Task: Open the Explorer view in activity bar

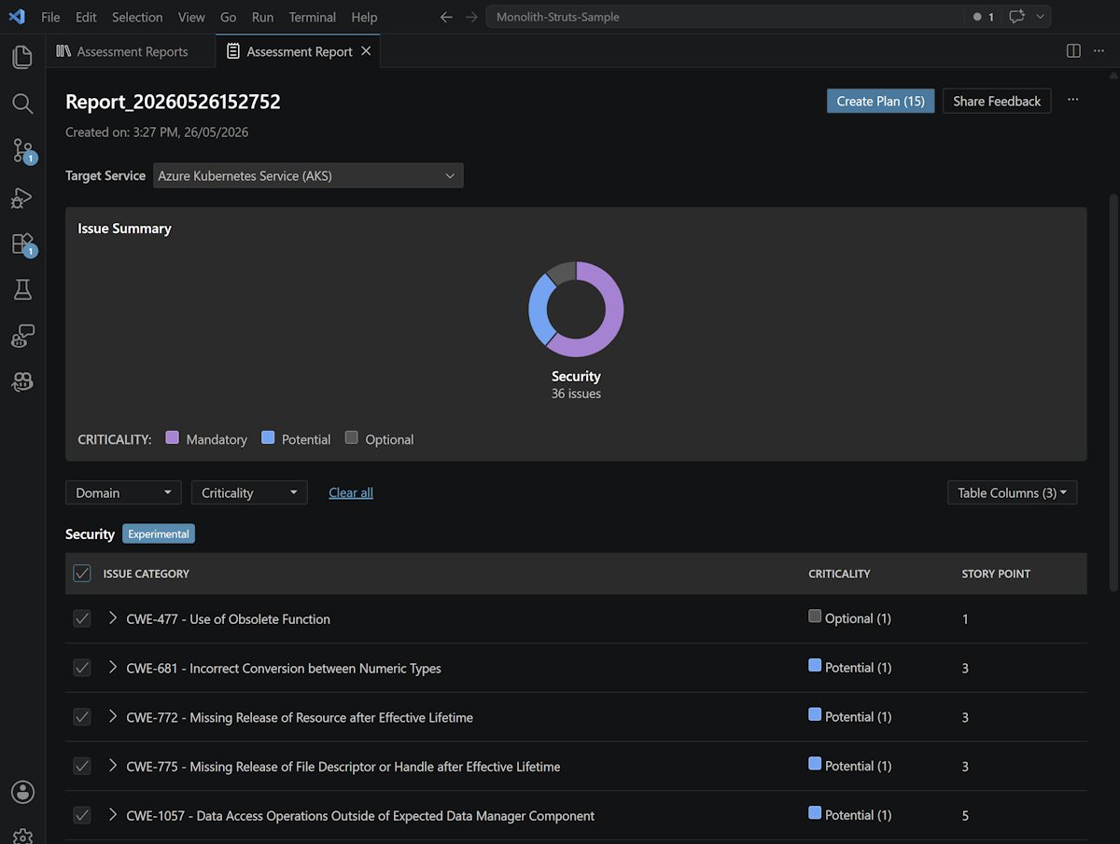Action: (22, 57)
